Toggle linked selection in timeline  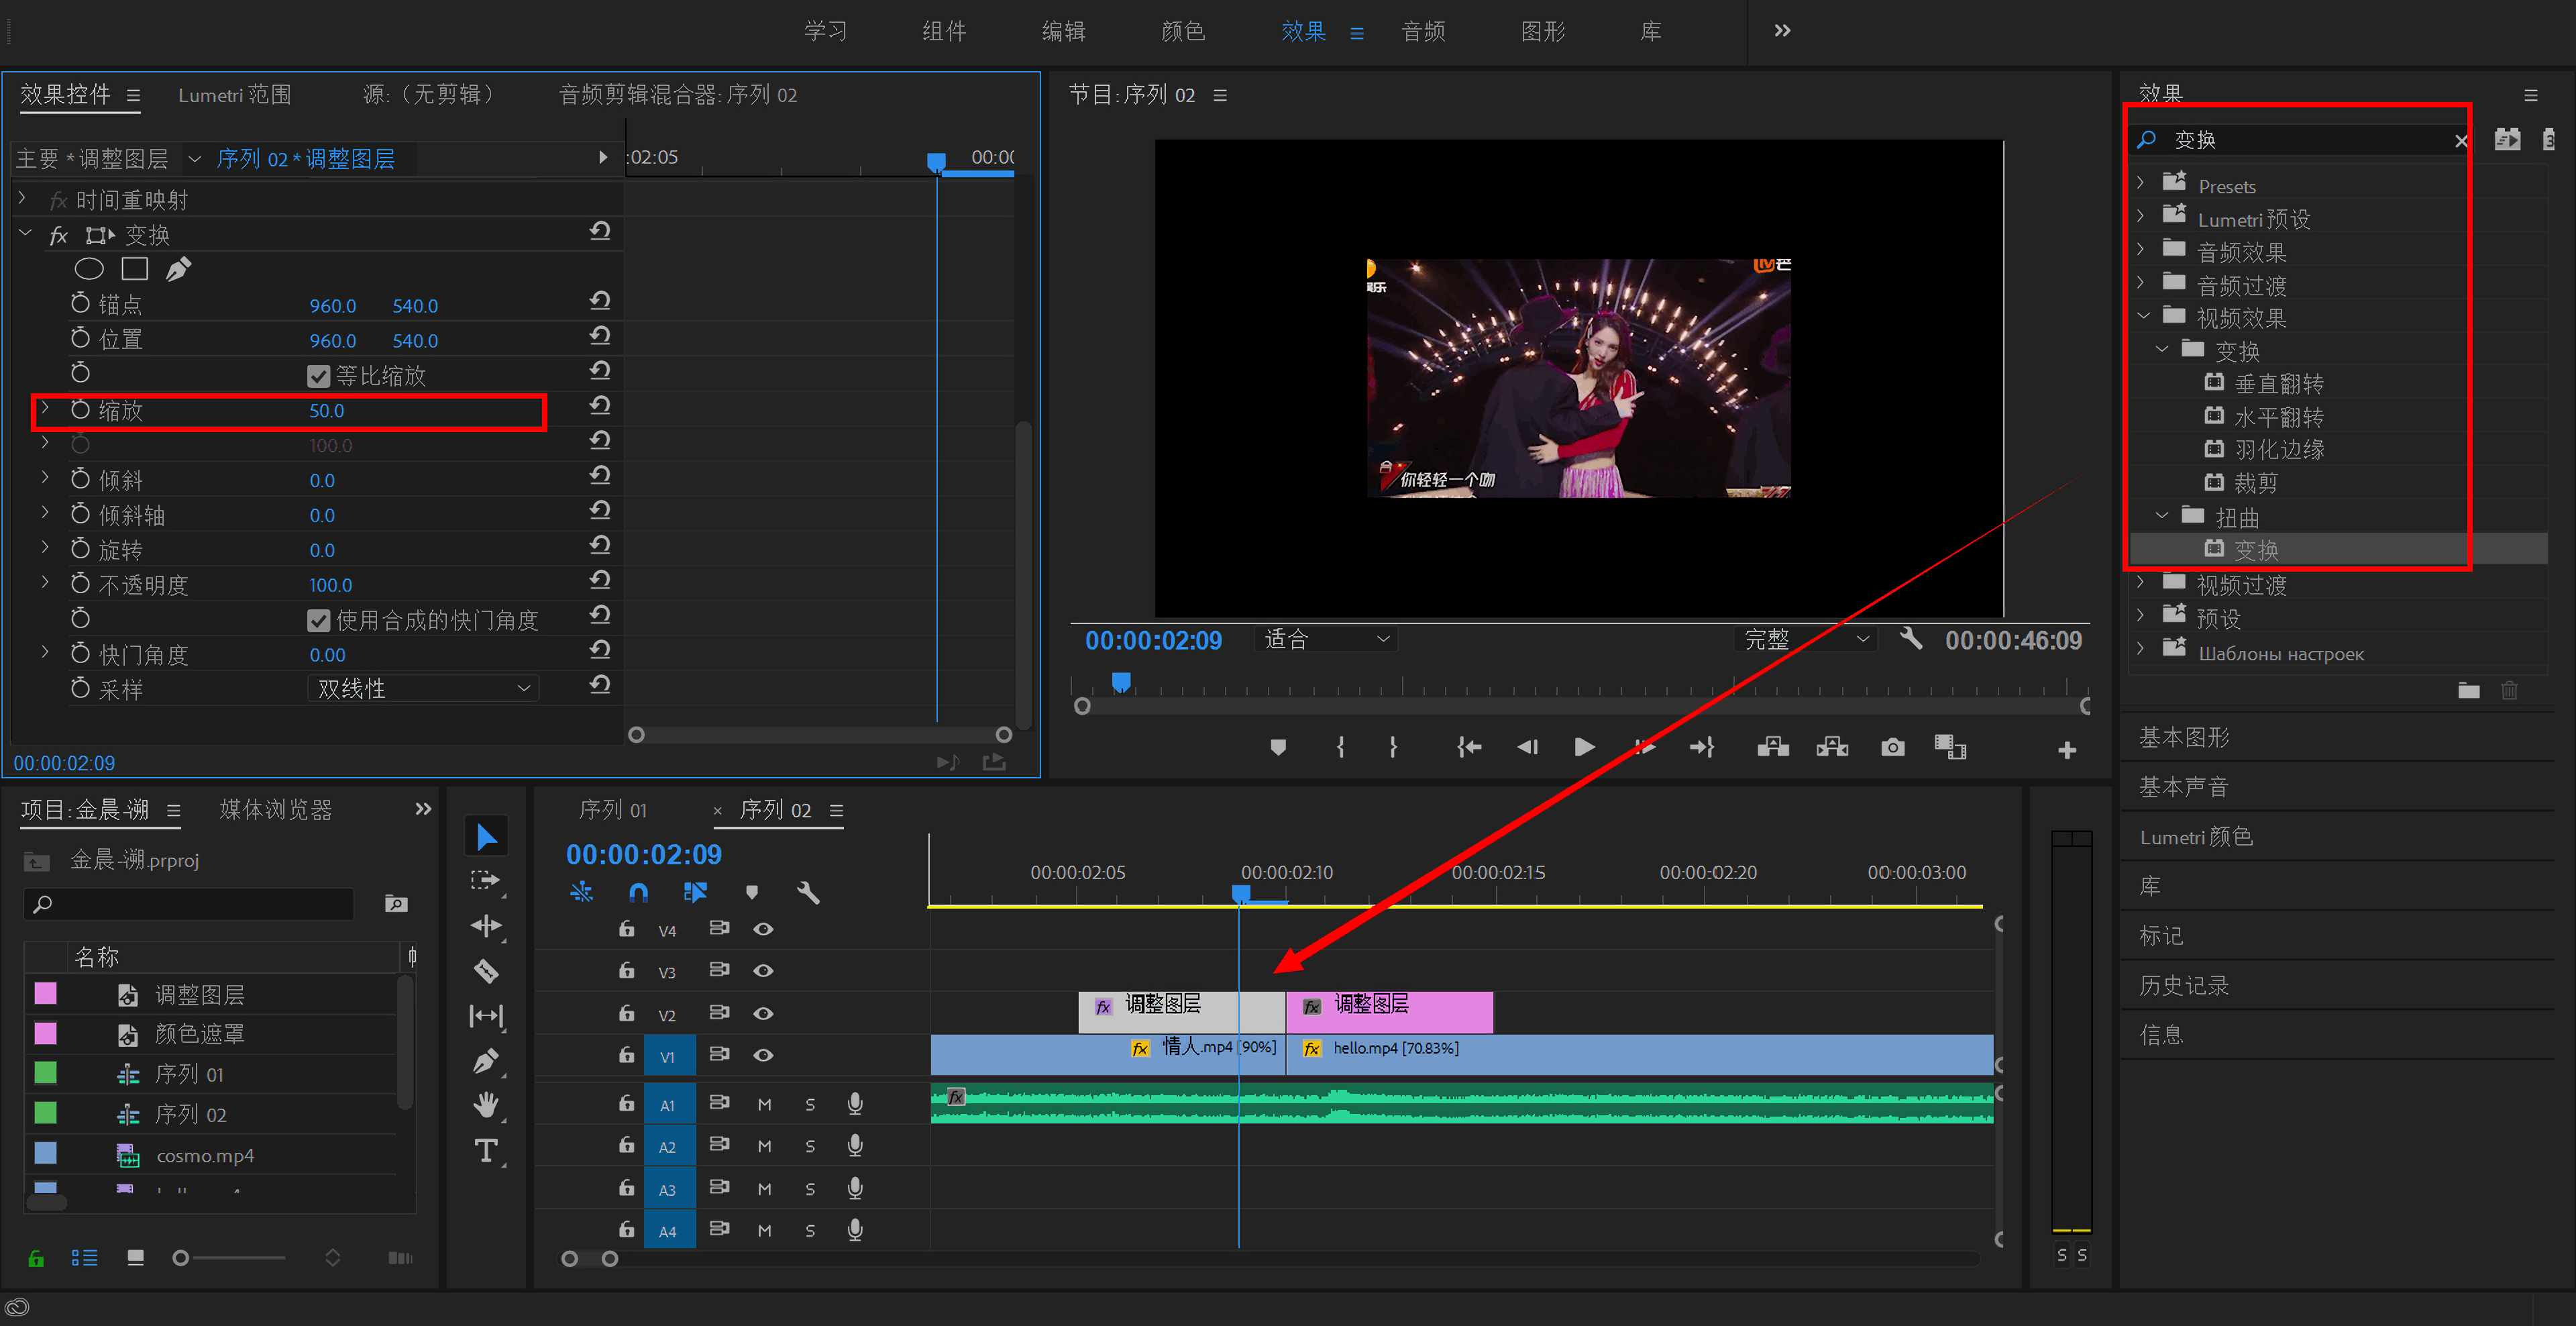(x=695, y=891)
